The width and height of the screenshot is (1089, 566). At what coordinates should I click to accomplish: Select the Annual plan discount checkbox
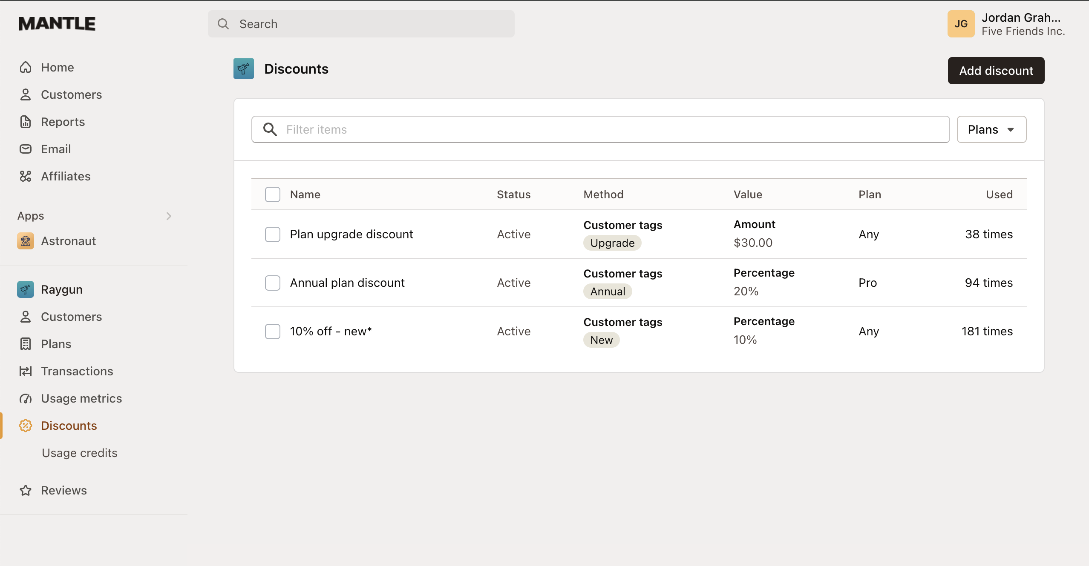point(273,283)
